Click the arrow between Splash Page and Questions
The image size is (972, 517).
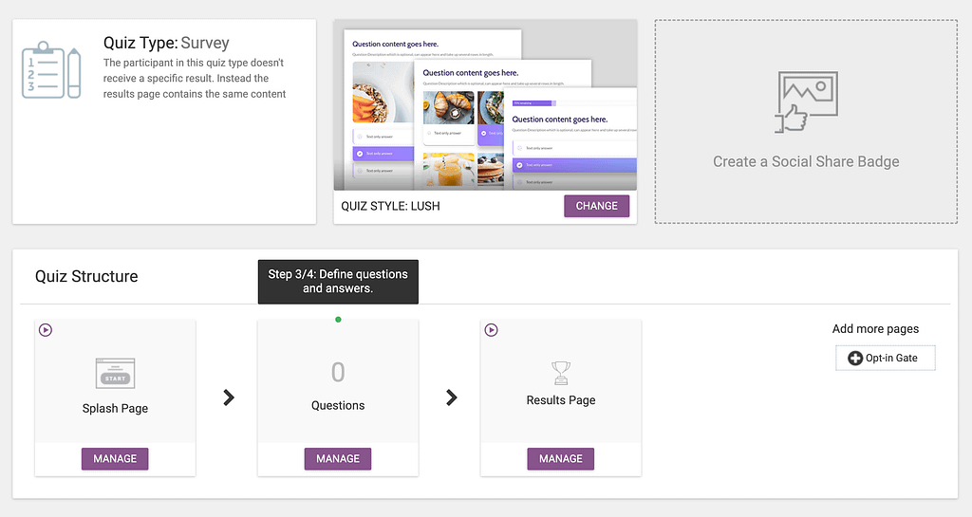[x=228, y=397]
